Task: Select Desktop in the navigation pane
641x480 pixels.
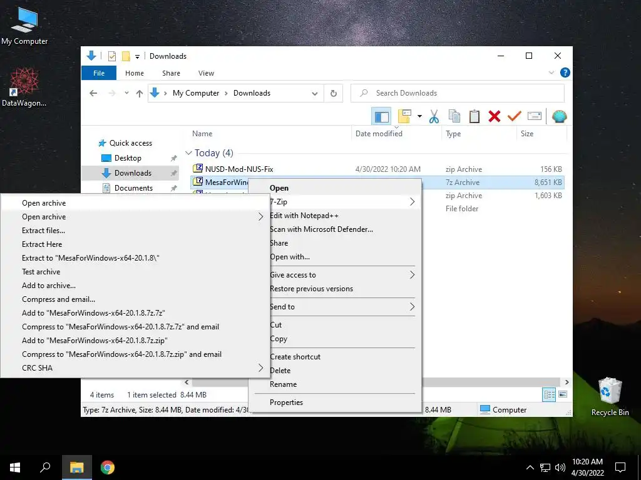Action: [x=128, y=158]
